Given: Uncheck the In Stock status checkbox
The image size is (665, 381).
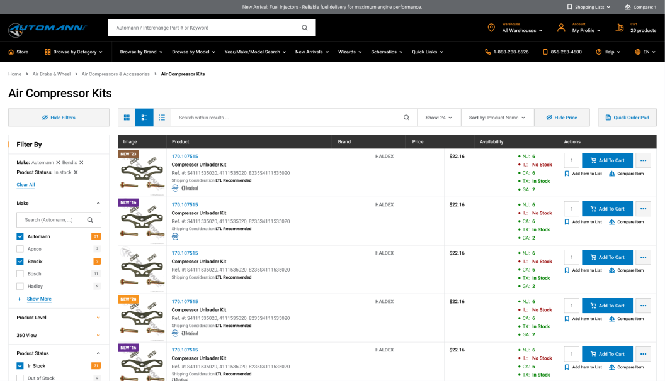Looking at the screenshot, I should point(20,365).
